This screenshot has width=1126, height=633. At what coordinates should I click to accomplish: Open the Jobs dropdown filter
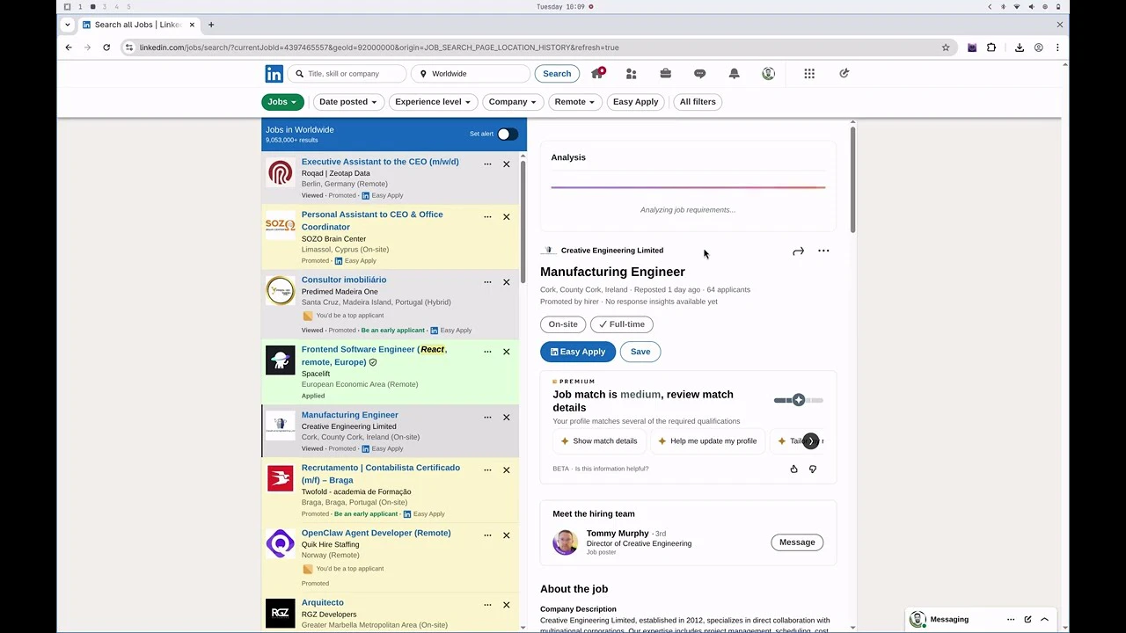[x=282, y=102]
